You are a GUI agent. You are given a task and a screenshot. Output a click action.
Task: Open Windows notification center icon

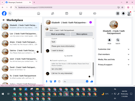[131, 94]
